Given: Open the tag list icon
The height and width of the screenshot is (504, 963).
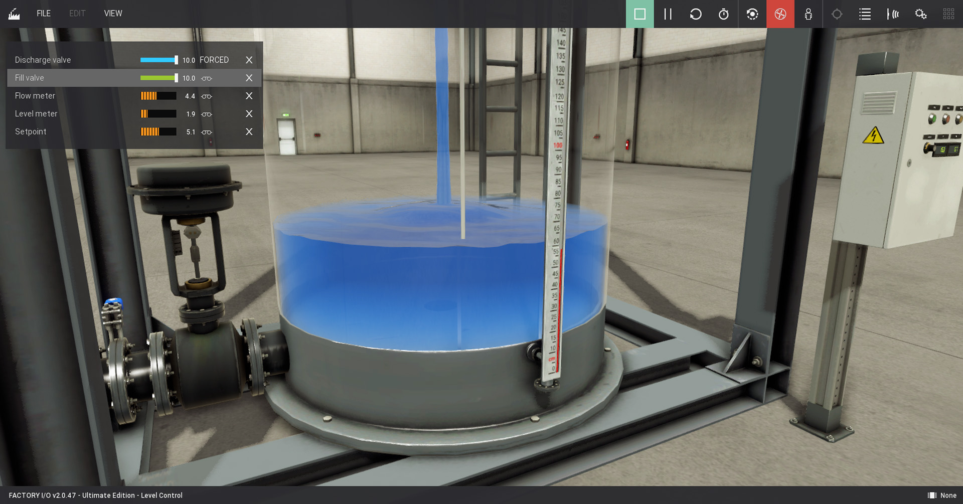Looking at the screenshot, I should pos(864,14).
